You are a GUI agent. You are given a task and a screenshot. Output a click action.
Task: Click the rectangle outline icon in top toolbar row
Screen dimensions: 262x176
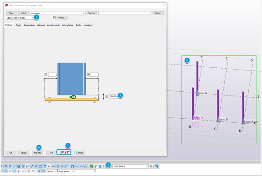(x=40, y=166)
